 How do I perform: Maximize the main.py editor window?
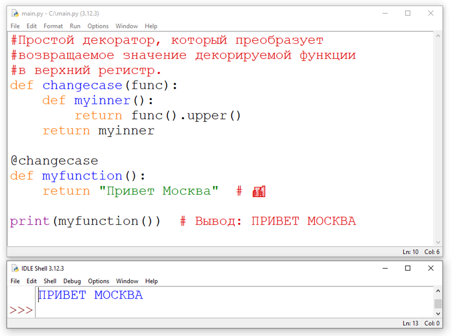click(x=408, y=13)
